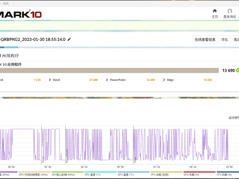239x179 pixels.
Task: Click green checkmark beside 13 690 score
Action: [238, 70]
